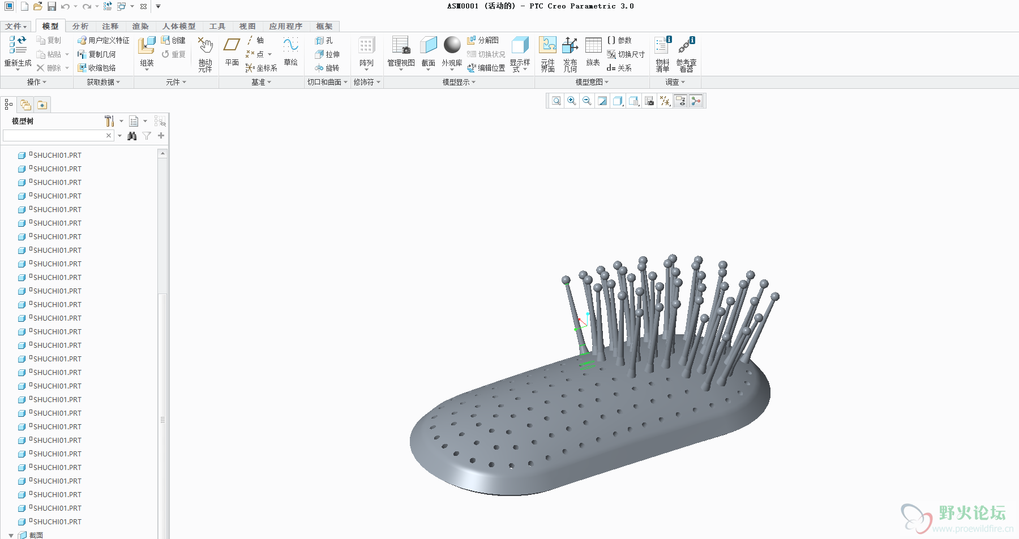Open the 族表 family table
The width and height of the screenshot is (1019, 539).
tap(593, 52)
